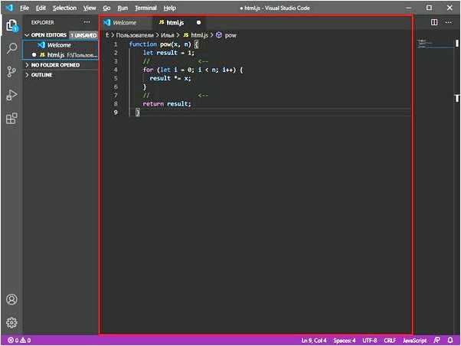This screenshot has width=461, height=346.
Task: Click the 1 UNSAVED badge
Action: 83,35
